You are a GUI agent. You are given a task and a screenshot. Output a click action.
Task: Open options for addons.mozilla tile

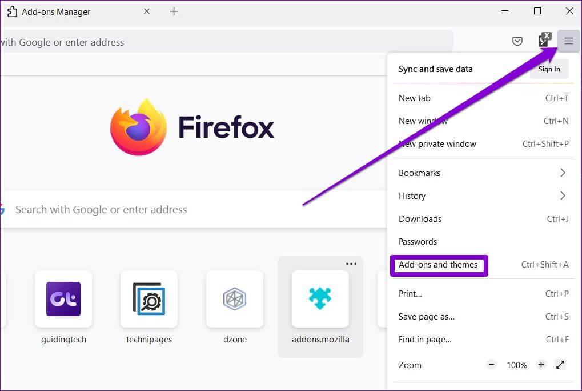351,264
